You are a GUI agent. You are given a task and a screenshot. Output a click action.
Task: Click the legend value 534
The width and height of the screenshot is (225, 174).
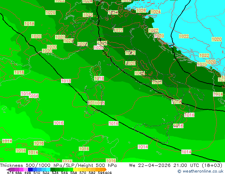tap(55, 173)
